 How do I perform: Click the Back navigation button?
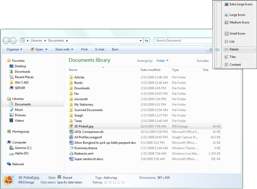pyautogui.click(x=6, y=41)
